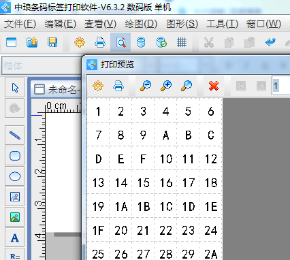Click the scissors cut icon
This screenshot has width=290, height=260.
coord(209,42)
